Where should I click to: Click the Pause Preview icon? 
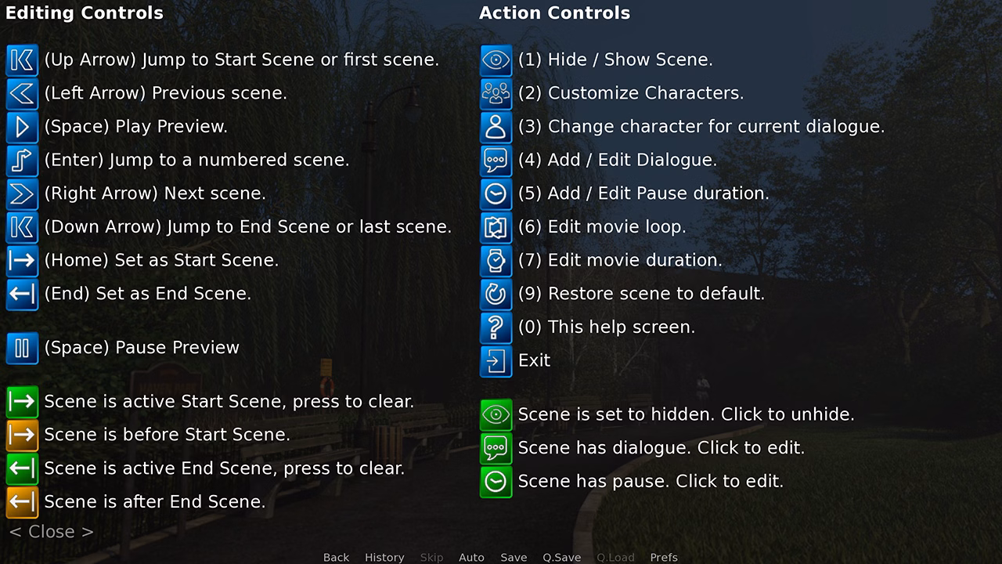22,349
